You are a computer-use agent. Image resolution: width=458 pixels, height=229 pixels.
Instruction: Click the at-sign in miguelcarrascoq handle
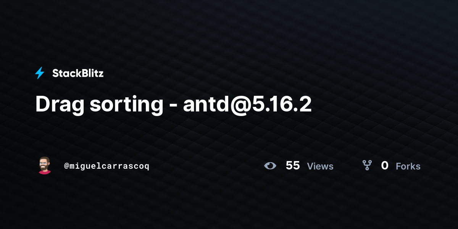pyautogui.click(x=67, y=166)
